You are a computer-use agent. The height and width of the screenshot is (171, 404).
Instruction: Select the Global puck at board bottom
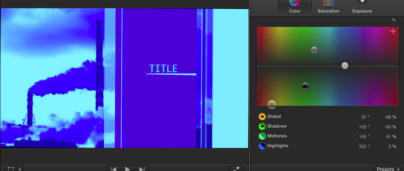(x=272, y=104)
